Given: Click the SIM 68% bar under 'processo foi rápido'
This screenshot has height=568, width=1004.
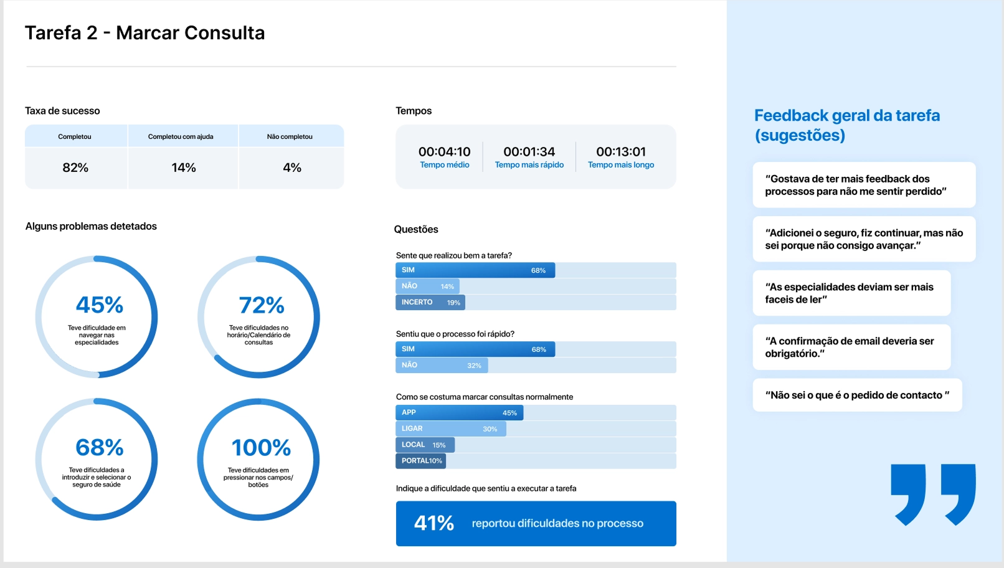Looking at the screenshot, I should (x=475, y=349).
